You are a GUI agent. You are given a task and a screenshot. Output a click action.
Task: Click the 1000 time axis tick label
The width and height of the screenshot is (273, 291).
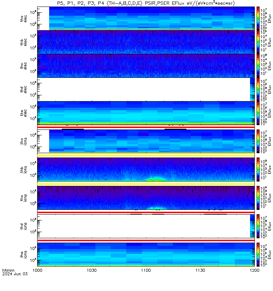click(37, 270)
